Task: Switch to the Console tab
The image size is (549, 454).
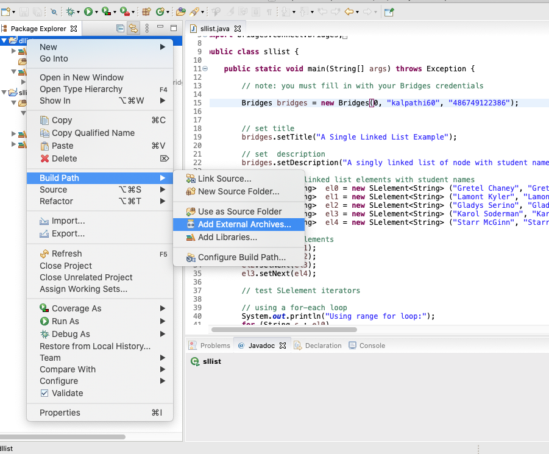Action: [367, 346]
